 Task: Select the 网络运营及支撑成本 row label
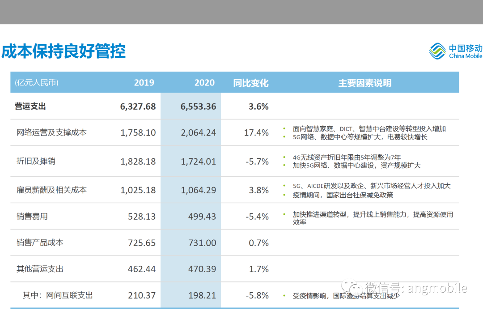pyautogui.click(x=52, y=132)
